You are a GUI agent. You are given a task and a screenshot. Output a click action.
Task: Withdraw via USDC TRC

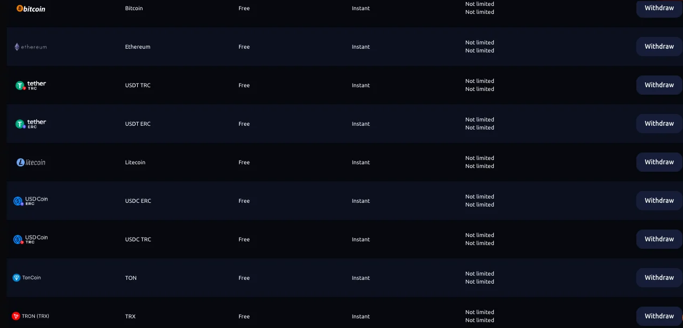pos(659,239)
